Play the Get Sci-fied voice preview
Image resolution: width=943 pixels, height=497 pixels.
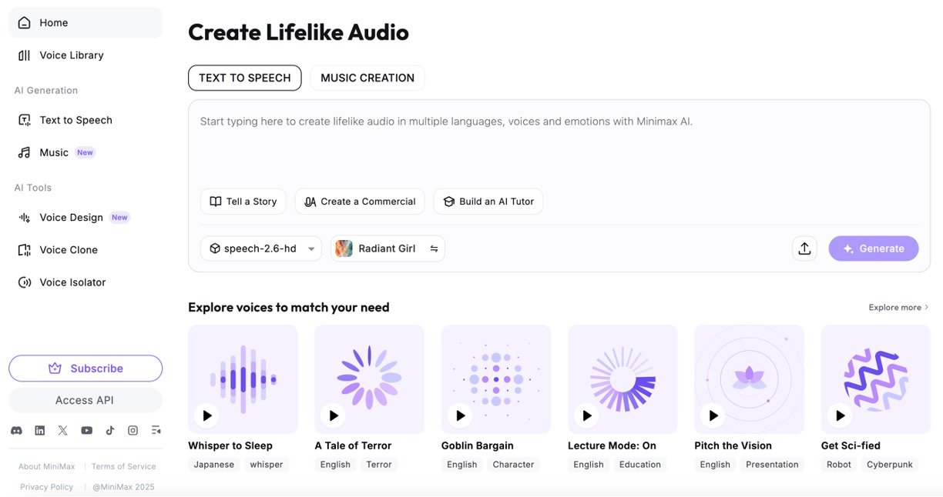tap(840, 415)
